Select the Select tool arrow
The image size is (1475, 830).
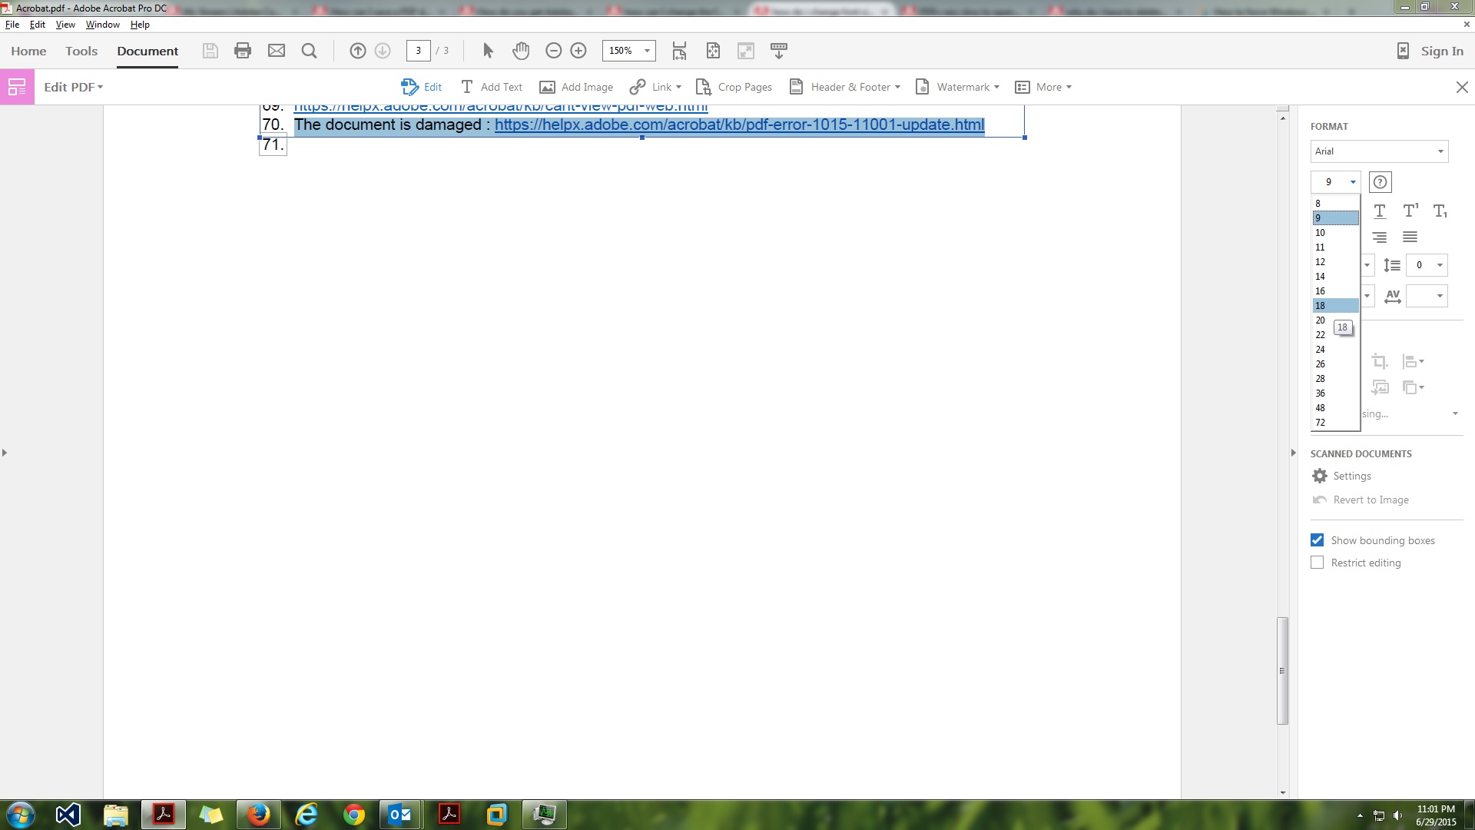(487, 50)
